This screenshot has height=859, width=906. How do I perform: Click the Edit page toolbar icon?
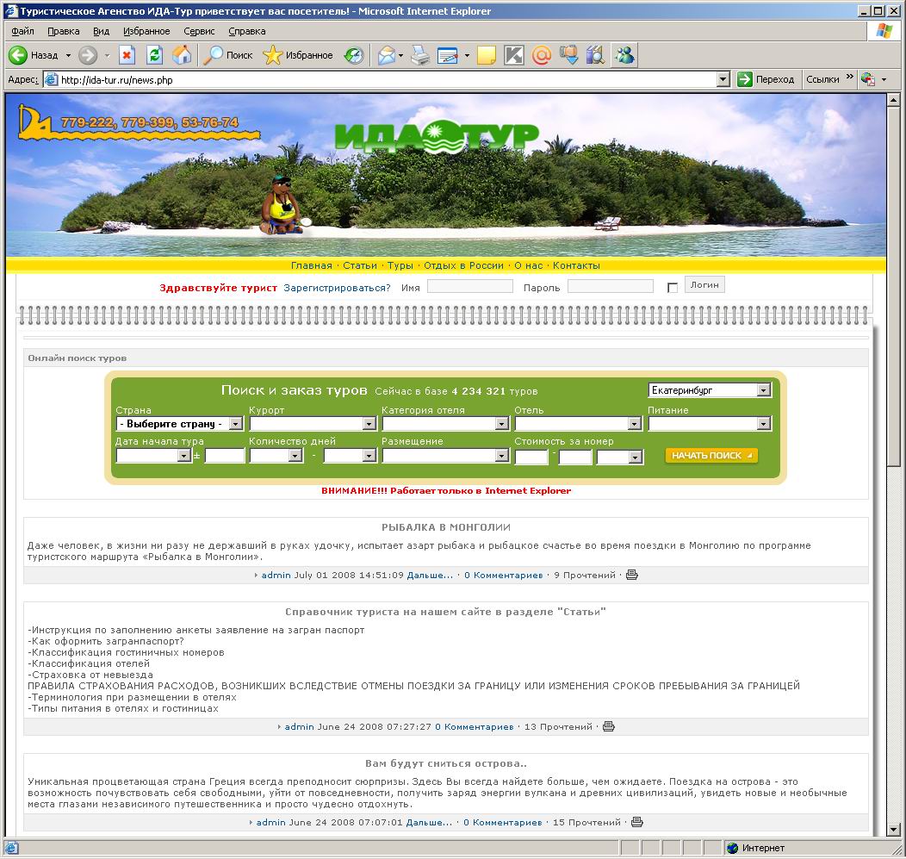tap(448, 55)
